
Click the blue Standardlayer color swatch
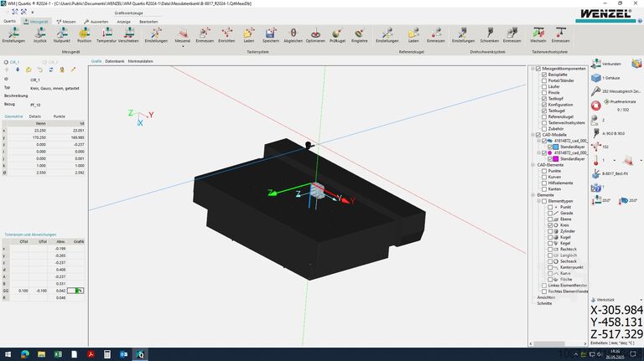coord(556,147)
